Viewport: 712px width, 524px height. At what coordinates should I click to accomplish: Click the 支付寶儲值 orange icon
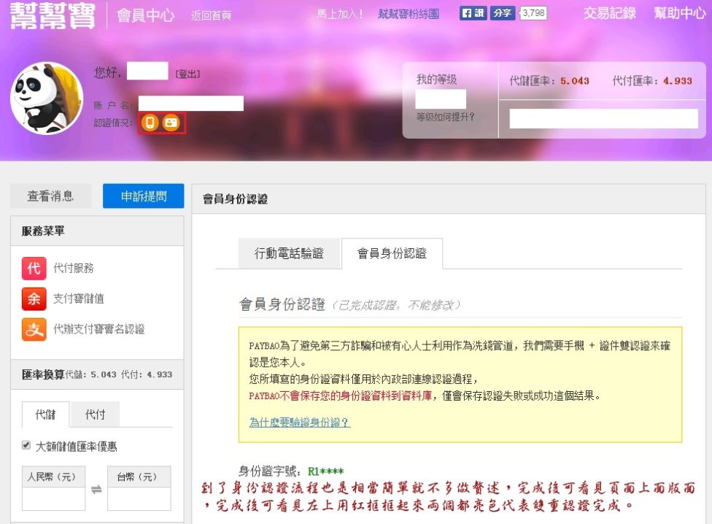point(34,298)
